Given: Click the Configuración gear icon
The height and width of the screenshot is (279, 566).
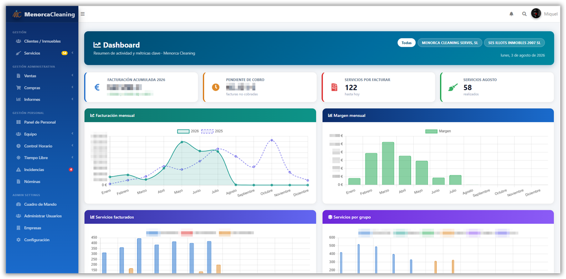Looking at the screenshot, I should click(18, 240).
